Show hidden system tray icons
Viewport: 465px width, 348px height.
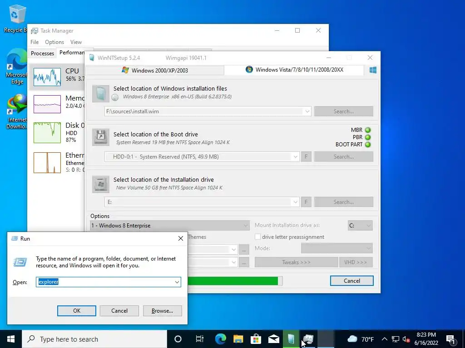click(x=384, y=339)
